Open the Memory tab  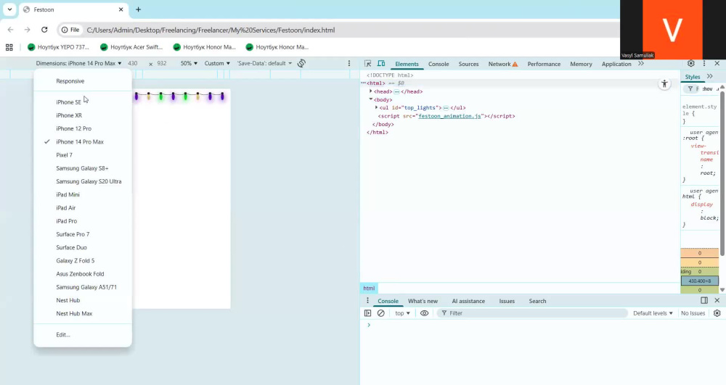pos(581,65)
